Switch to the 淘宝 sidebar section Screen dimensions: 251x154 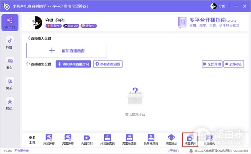pos(10,63)
